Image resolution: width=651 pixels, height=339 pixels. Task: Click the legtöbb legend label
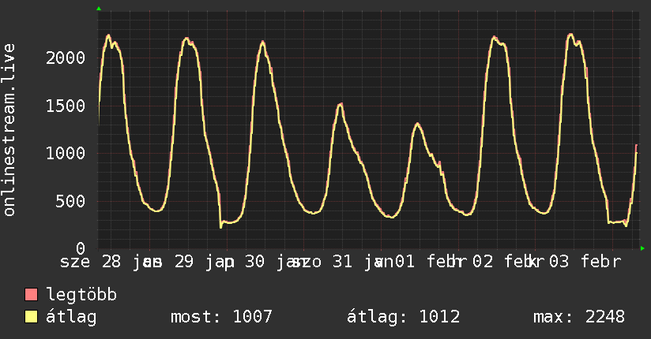(81, 294)
